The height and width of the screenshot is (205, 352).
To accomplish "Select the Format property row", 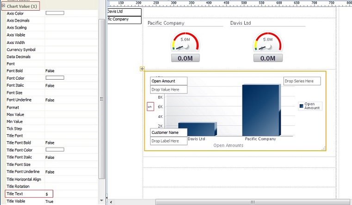I will click(x=52, y=107).
